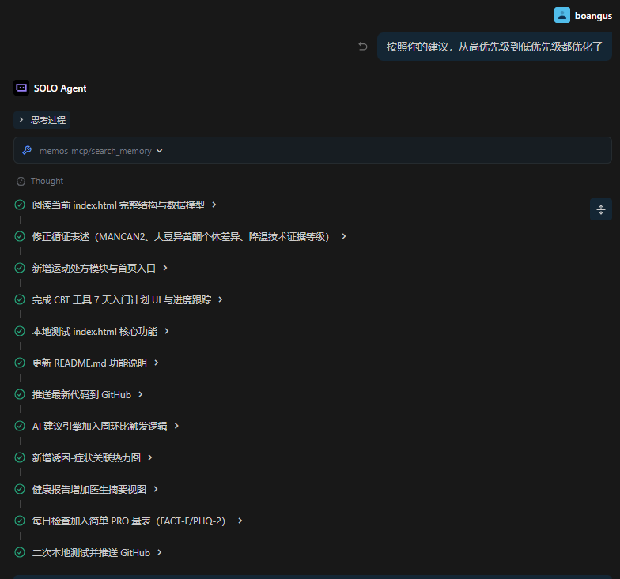Click green check icon for 完成 CBT 工具 step
This screenshot has height=579, width=620.
[20, 299]
